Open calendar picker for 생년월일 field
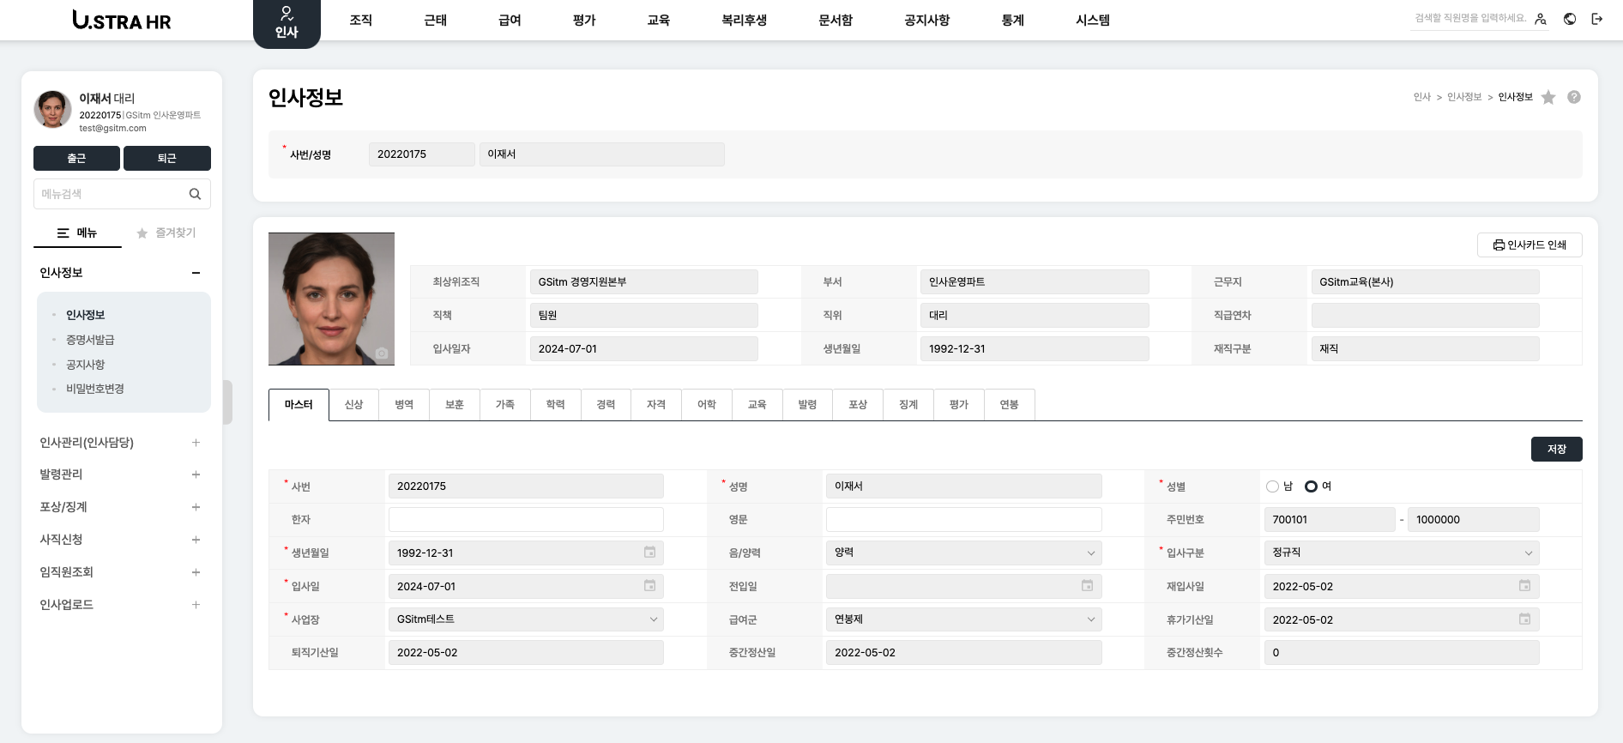The height and width of the screenshot is (743, 1623). pyautogui.click(x=650, y=553)
